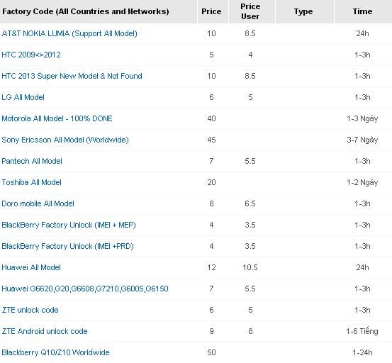
Task: Select BlackBerry Factory Unlock (IMEI + MEP)
Action: click(x=69, y=225)
